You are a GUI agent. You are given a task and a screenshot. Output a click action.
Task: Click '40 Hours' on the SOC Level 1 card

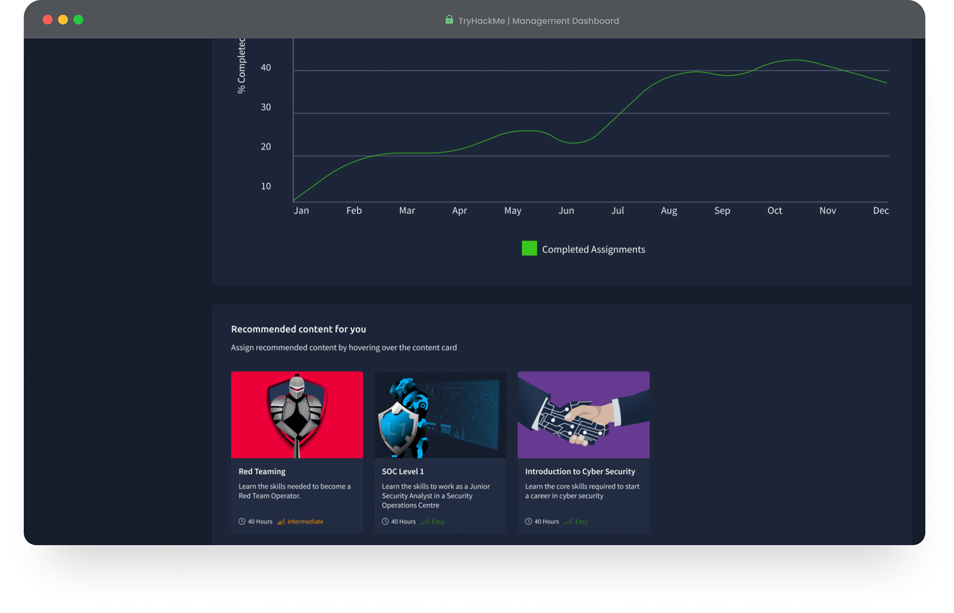click(x=403, y=521)
